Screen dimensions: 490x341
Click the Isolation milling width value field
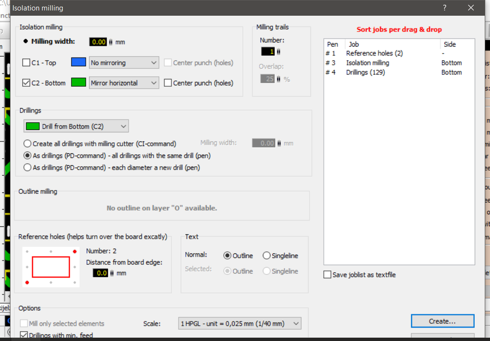98,42
